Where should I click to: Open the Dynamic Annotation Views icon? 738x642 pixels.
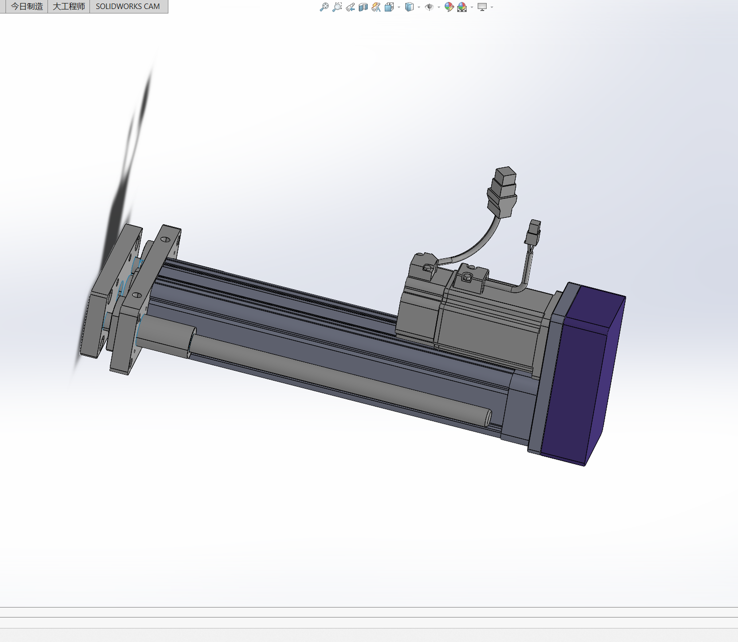[x=376, y=7]
